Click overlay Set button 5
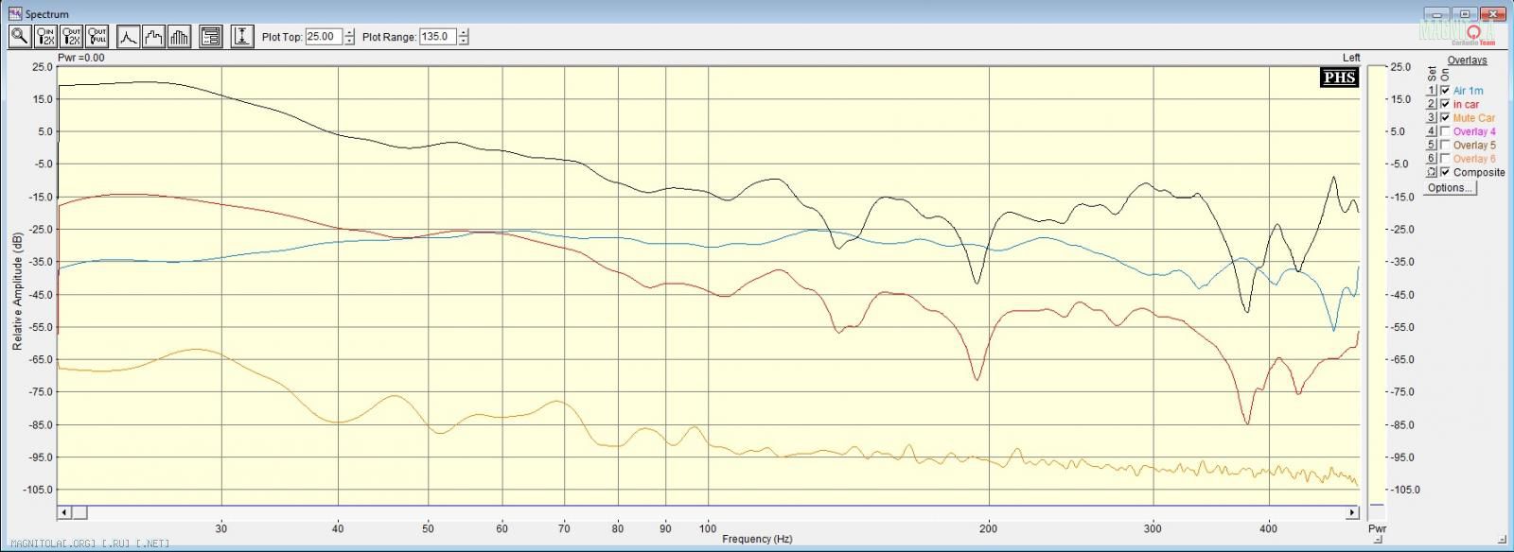Image resolution: width=1514 pixels, height=552 pixels. (x=1432, y=146)
